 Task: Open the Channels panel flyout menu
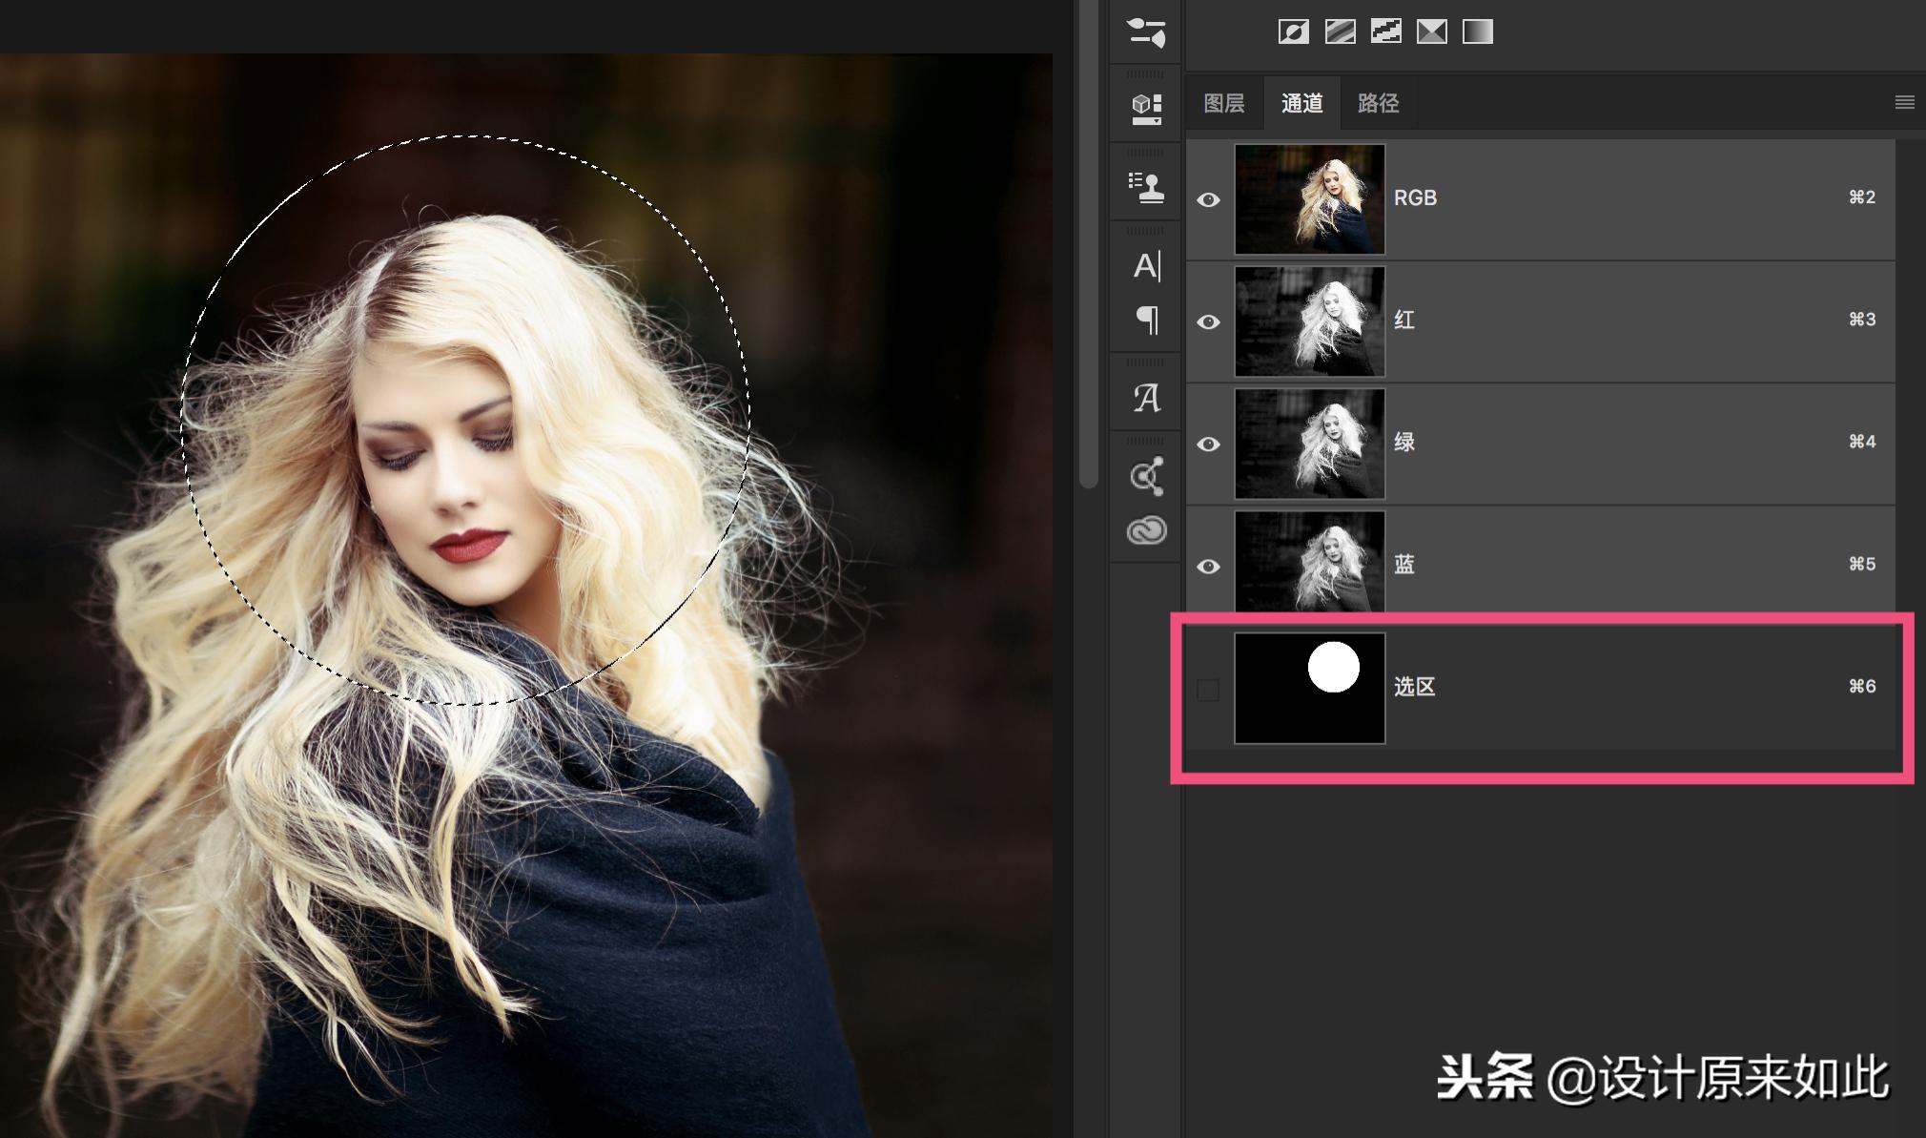(1904, 102)
